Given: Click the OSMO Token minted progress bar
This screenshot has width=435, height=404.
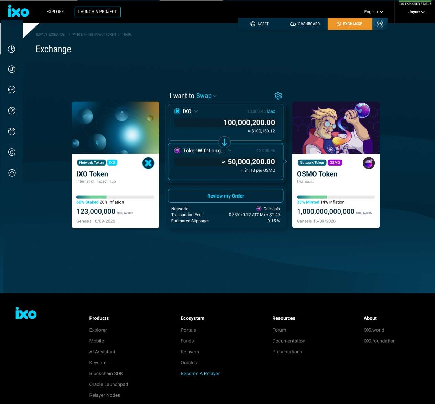Looking at the screenshot, I should (x=336, y=197).
